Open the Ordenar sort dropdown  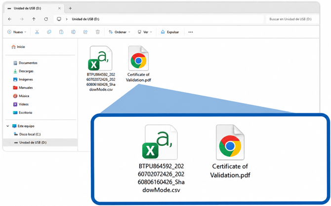[x=120, y=32]
